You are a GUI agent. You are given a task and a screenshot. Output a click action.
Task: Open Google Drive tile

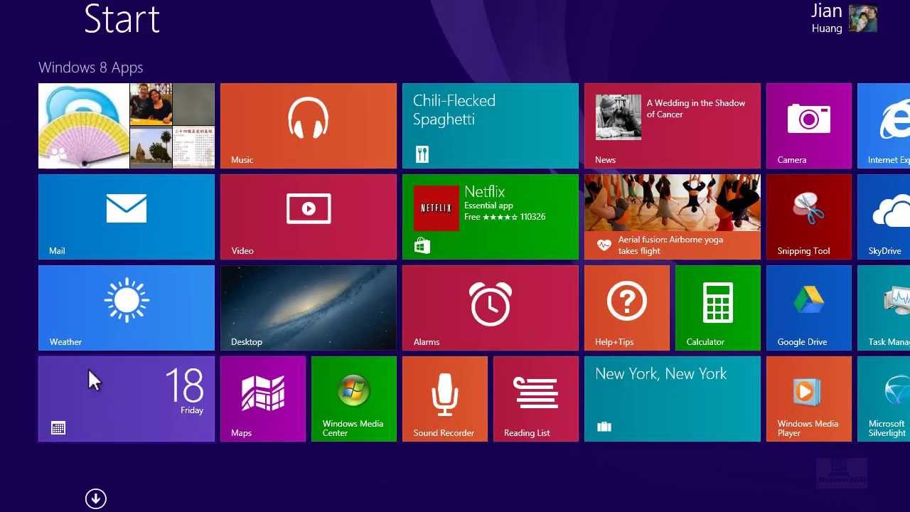[x=809, y=308]
